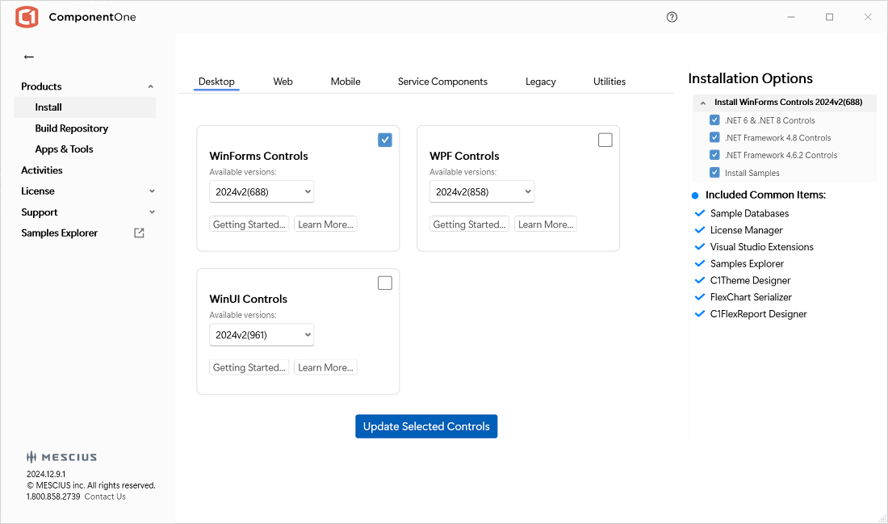The width and height of the screenshot is (888, 524).
Task: Maximize the ComponentOne window
Action: coord(829,17)
